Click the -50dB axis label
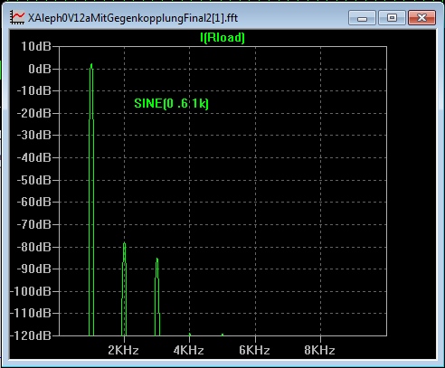Image resolution: width=445 pixels, height=368 pixels. (33, 180)
